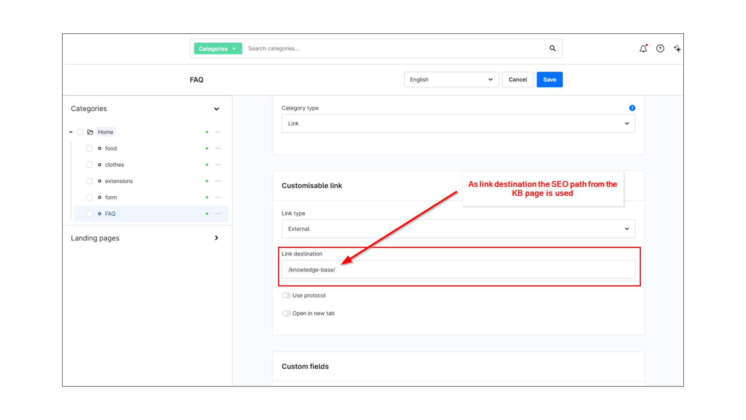Open the Category type dropdown
746x420 pixels.
pos(458,123)
